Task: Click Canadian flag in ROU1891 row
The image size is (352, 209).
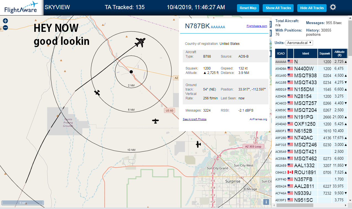Action: click(290, 172)
